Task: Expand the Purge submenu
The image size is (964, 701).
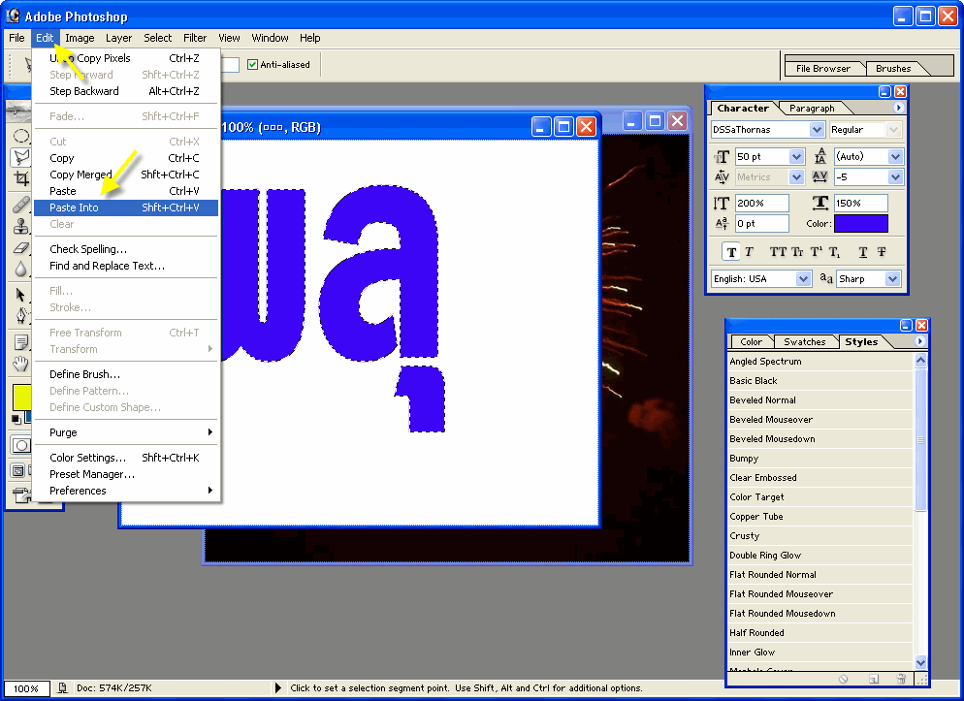Action: coord(126,432)
